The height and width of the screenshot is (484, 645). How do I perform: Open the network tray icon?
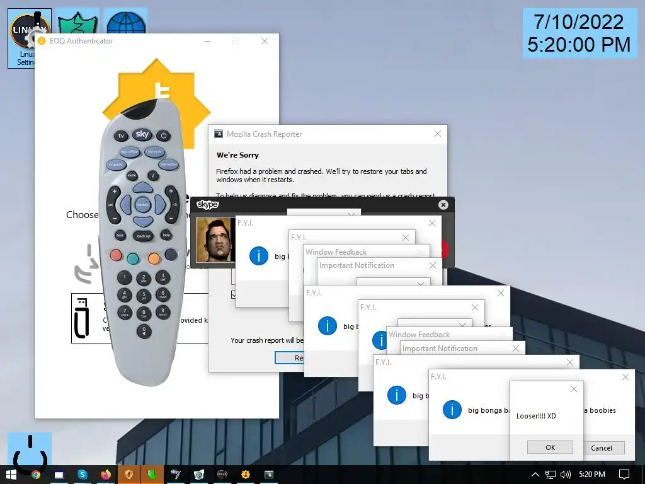[550, 475]
